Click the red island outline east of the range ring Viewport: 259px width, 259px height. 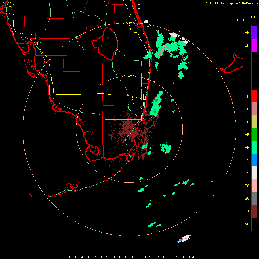[232, 63]
